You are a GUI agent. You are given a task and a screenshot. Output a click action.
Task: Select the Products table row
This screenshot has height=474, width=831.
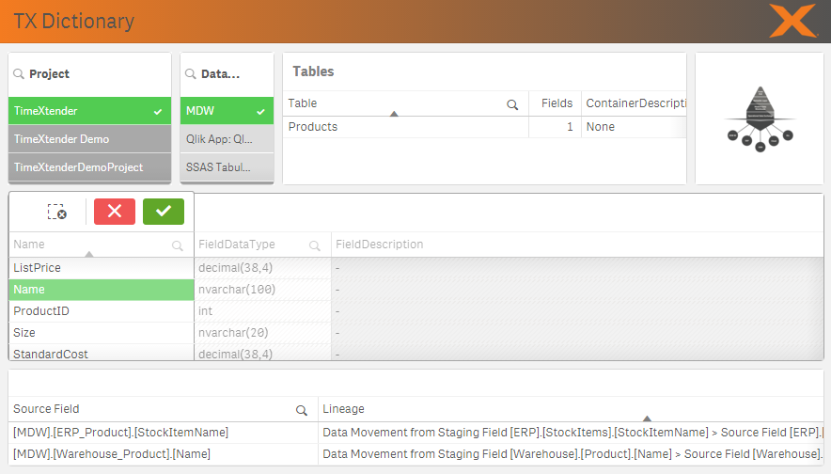click(x=405, y=127)
